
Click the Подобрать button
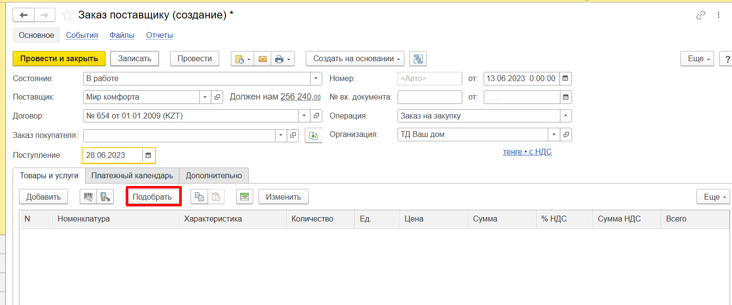point(152,197)
